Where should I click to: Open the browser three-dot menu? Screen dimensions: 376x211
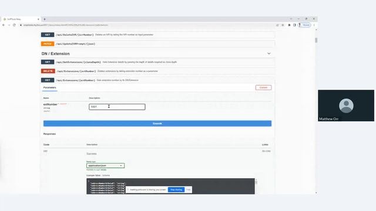click(314, 25)
